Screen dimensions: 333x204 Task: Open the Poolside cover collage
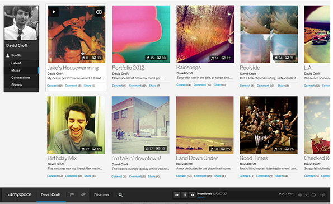[269, 34]
